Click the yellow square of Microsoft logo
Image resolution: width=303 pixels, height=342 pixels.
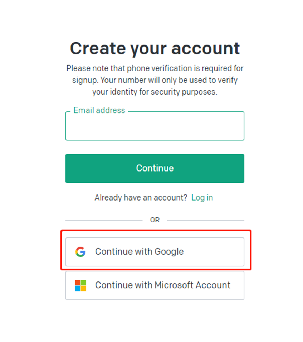click(x=83, y=288)
